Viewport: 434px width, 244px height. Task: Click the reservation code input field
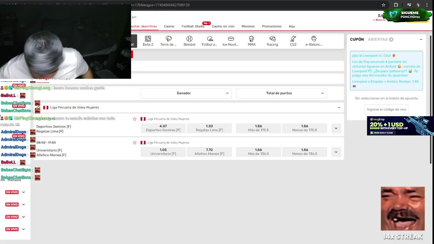(386, 109)
